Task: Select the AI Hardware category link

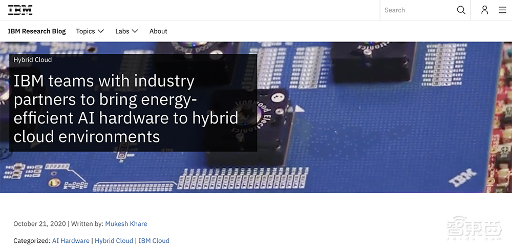Action: click(x=71, y=241)
